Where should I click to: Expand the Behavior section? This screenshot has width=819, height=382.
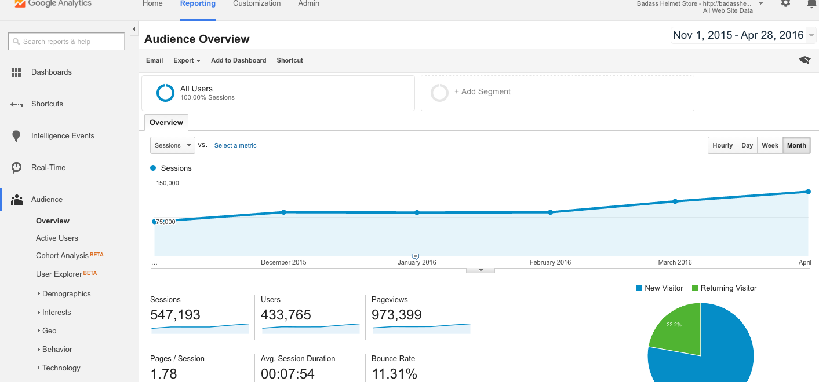click(x=54, y=349)
